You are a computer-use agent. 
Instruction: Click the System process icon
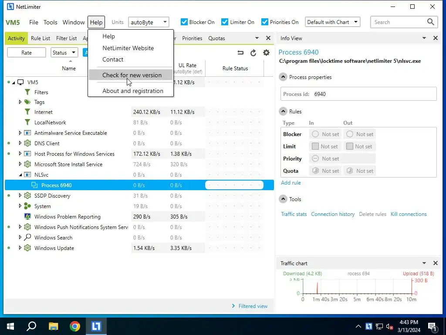27,206
